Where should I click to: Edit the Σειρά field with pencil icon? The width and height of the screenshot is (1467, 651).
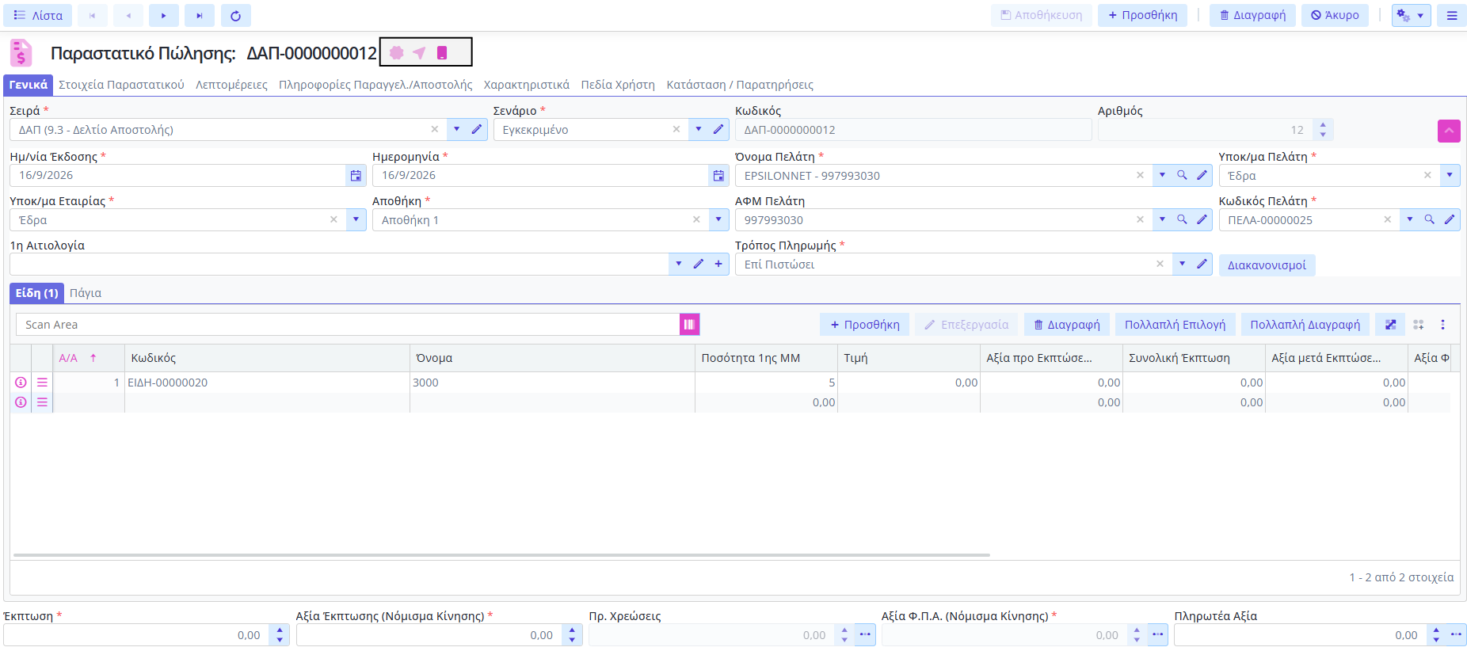(x=477, y=129)
